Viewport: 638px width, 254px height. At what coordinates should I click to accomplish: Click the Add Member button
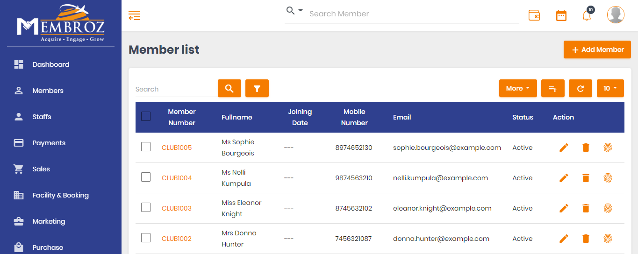(597, 49)
